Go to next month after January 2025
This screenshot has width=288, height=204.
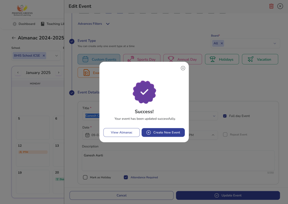pyautogui.click(x=58, y=73)
